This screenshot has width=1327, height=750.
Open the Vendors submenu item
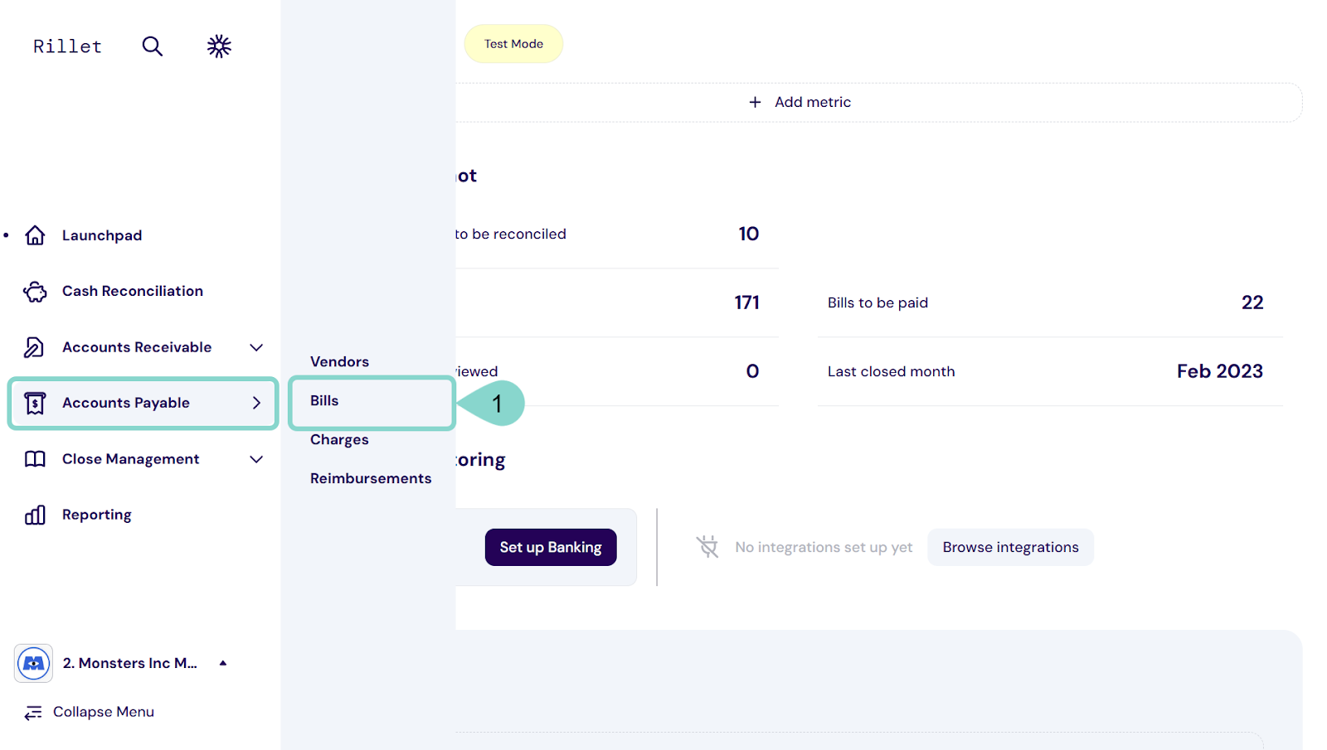point(339,362)
